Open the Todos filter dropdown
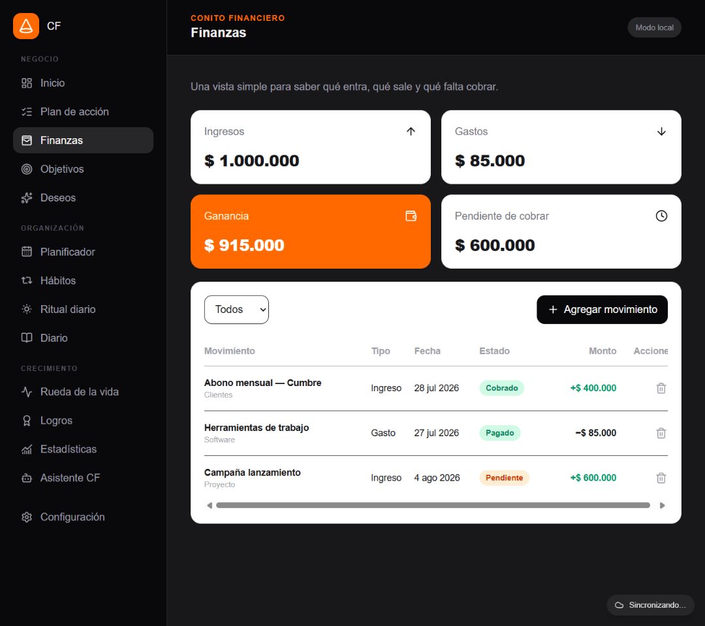Screen dimensions: 705x626 (236, 309)
